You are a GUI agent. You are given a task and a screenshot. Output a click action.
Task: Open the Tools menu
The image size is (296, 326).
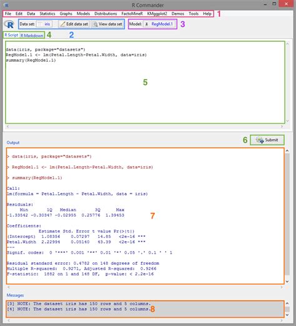(x=194, y=14)
